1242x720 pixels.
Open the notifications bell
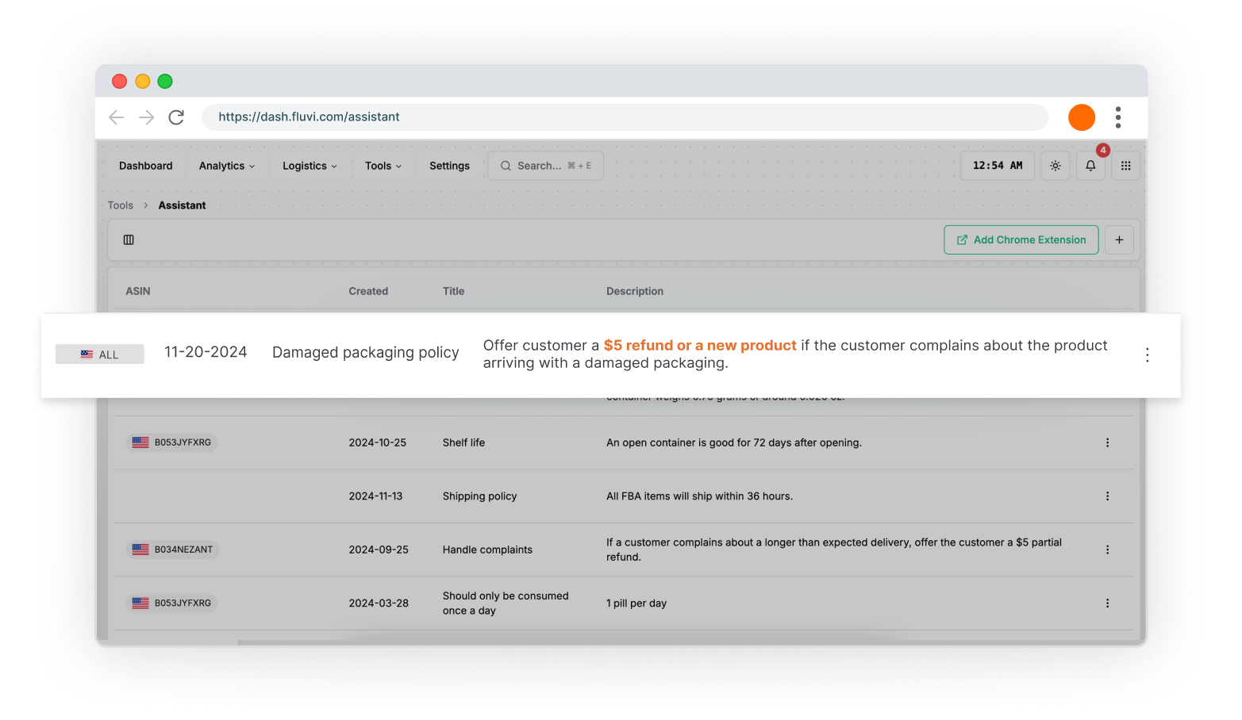1090,166
